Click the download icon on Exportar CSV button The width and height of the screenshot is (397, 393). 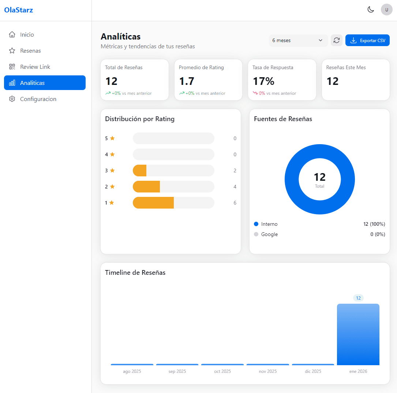click(353, 40)
